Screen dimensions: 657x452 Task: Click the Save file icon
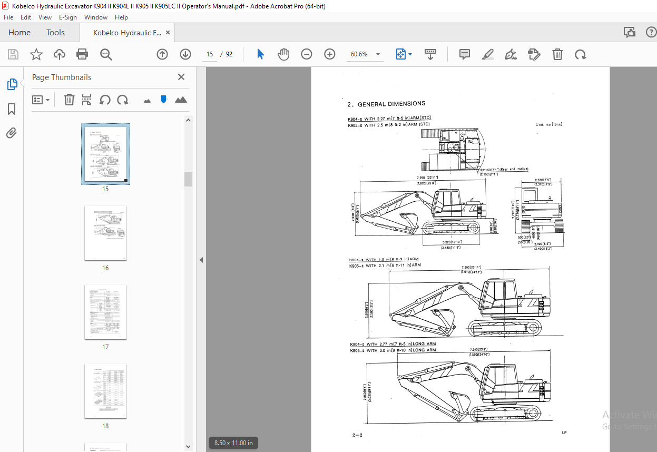coord(13,54)
